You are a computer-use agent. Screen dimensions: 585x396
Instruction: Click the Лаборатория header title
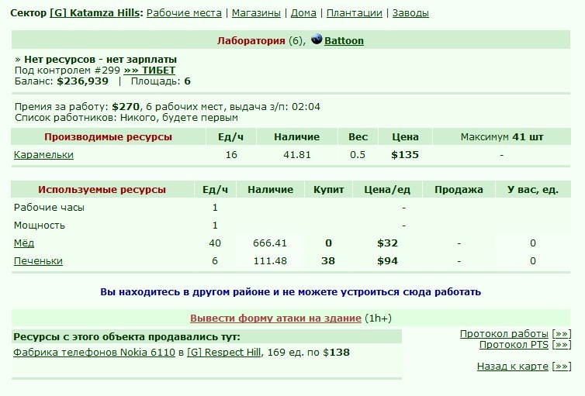(251, 40)
